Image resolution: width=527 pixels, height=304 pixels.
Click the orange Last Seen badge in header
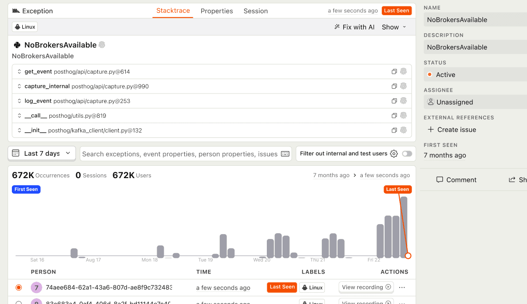[x=396, y=11]
